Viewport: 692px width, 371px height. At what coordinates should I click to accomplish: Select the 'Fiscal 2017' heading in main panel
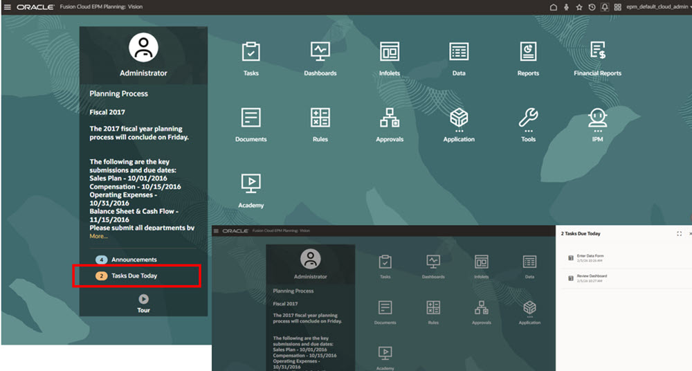(x=107, y=112)
